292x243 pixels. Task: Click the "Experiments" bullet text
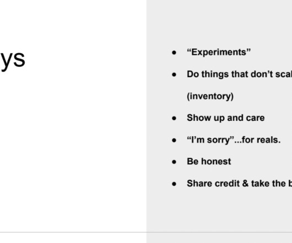[x=219, y=52]
